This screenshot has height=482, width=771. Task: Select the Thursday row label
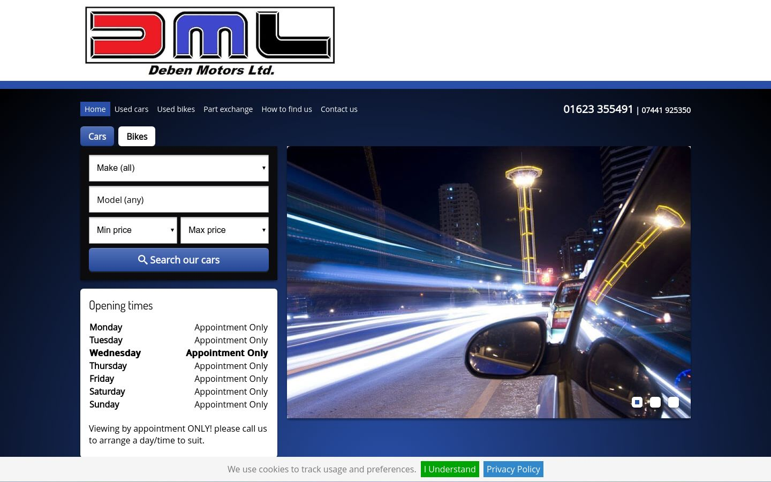[x=108, y=366]
